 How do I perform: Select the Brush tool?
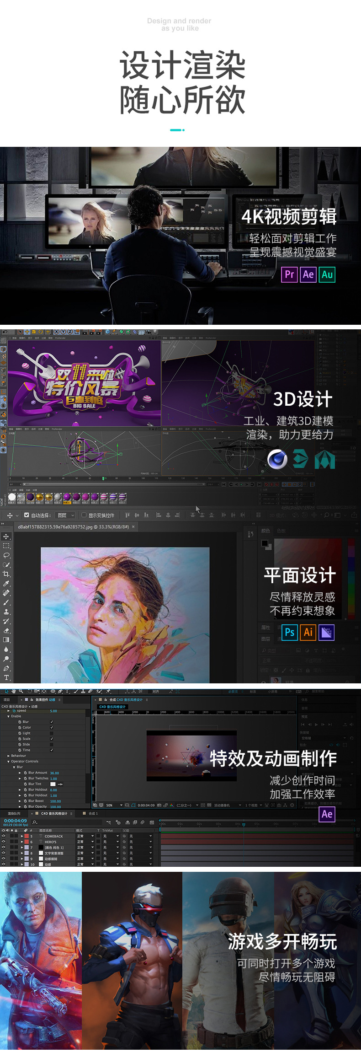coord(6,602)
